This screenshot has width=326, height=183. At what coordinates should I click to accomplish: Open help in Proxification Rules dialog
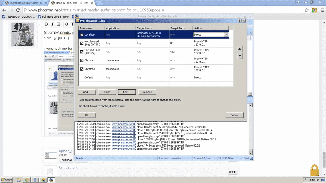click(240, 21)
